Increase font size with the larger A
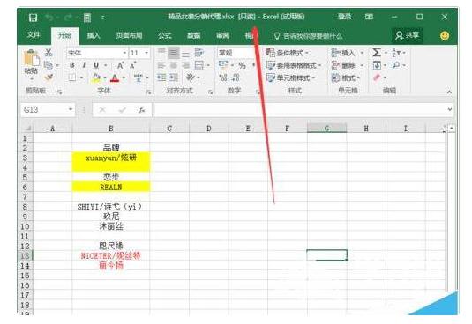The height and width of the screenshot is (324, 472). coord(120,65)
